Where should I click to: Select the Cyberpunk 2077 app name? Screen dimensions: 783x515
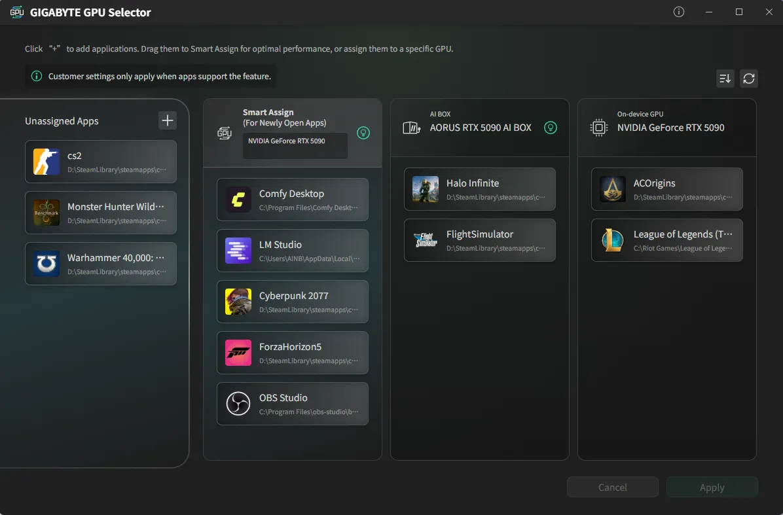(293, 295)
